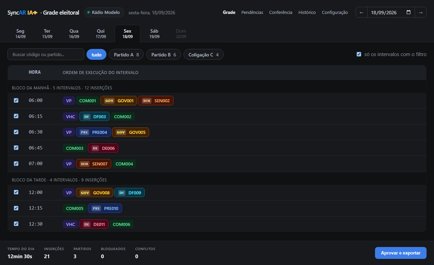Image resolution: width=434 pixels, height=265 pixels.
Task: Select the SEN002 insertion chip
Action: pos(156,101)
